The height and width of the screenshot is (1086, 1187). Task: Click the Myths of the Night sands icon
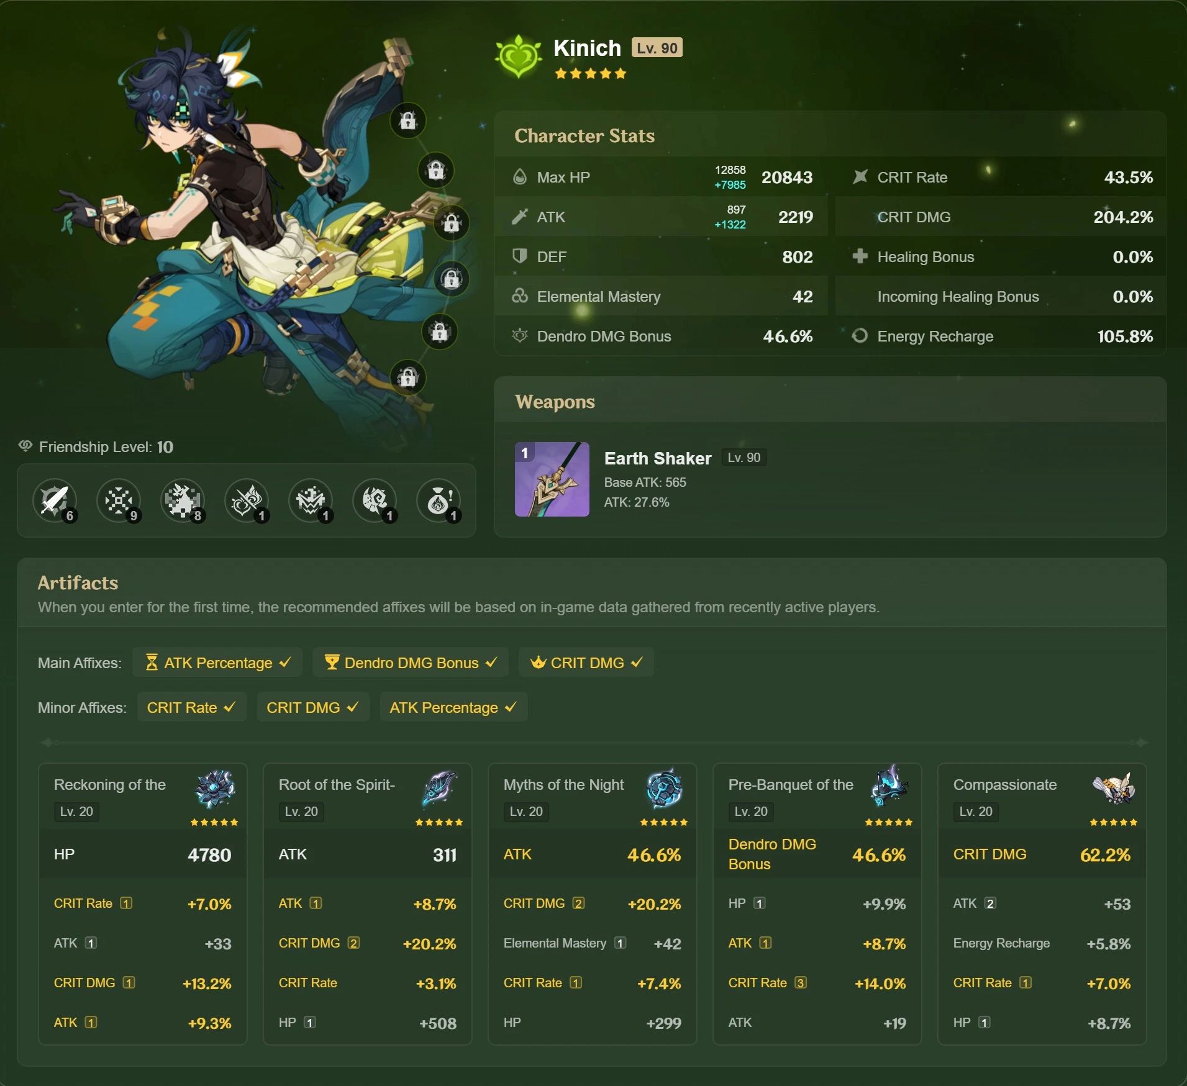coord(664,788)
